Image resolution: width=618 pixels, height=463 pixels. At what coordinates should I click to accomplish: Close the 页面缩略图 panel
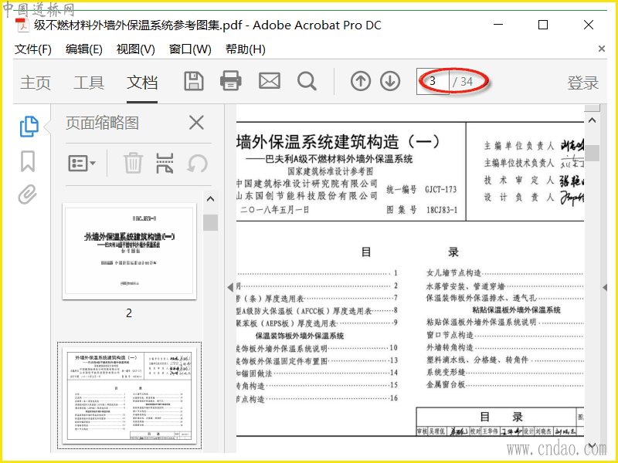(x=196, y=123)
